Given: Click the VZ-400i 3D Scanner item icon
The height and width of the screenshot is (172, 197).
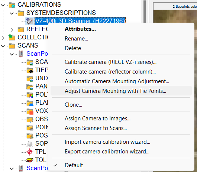Looking at the screenshot, I should [29, 21].
